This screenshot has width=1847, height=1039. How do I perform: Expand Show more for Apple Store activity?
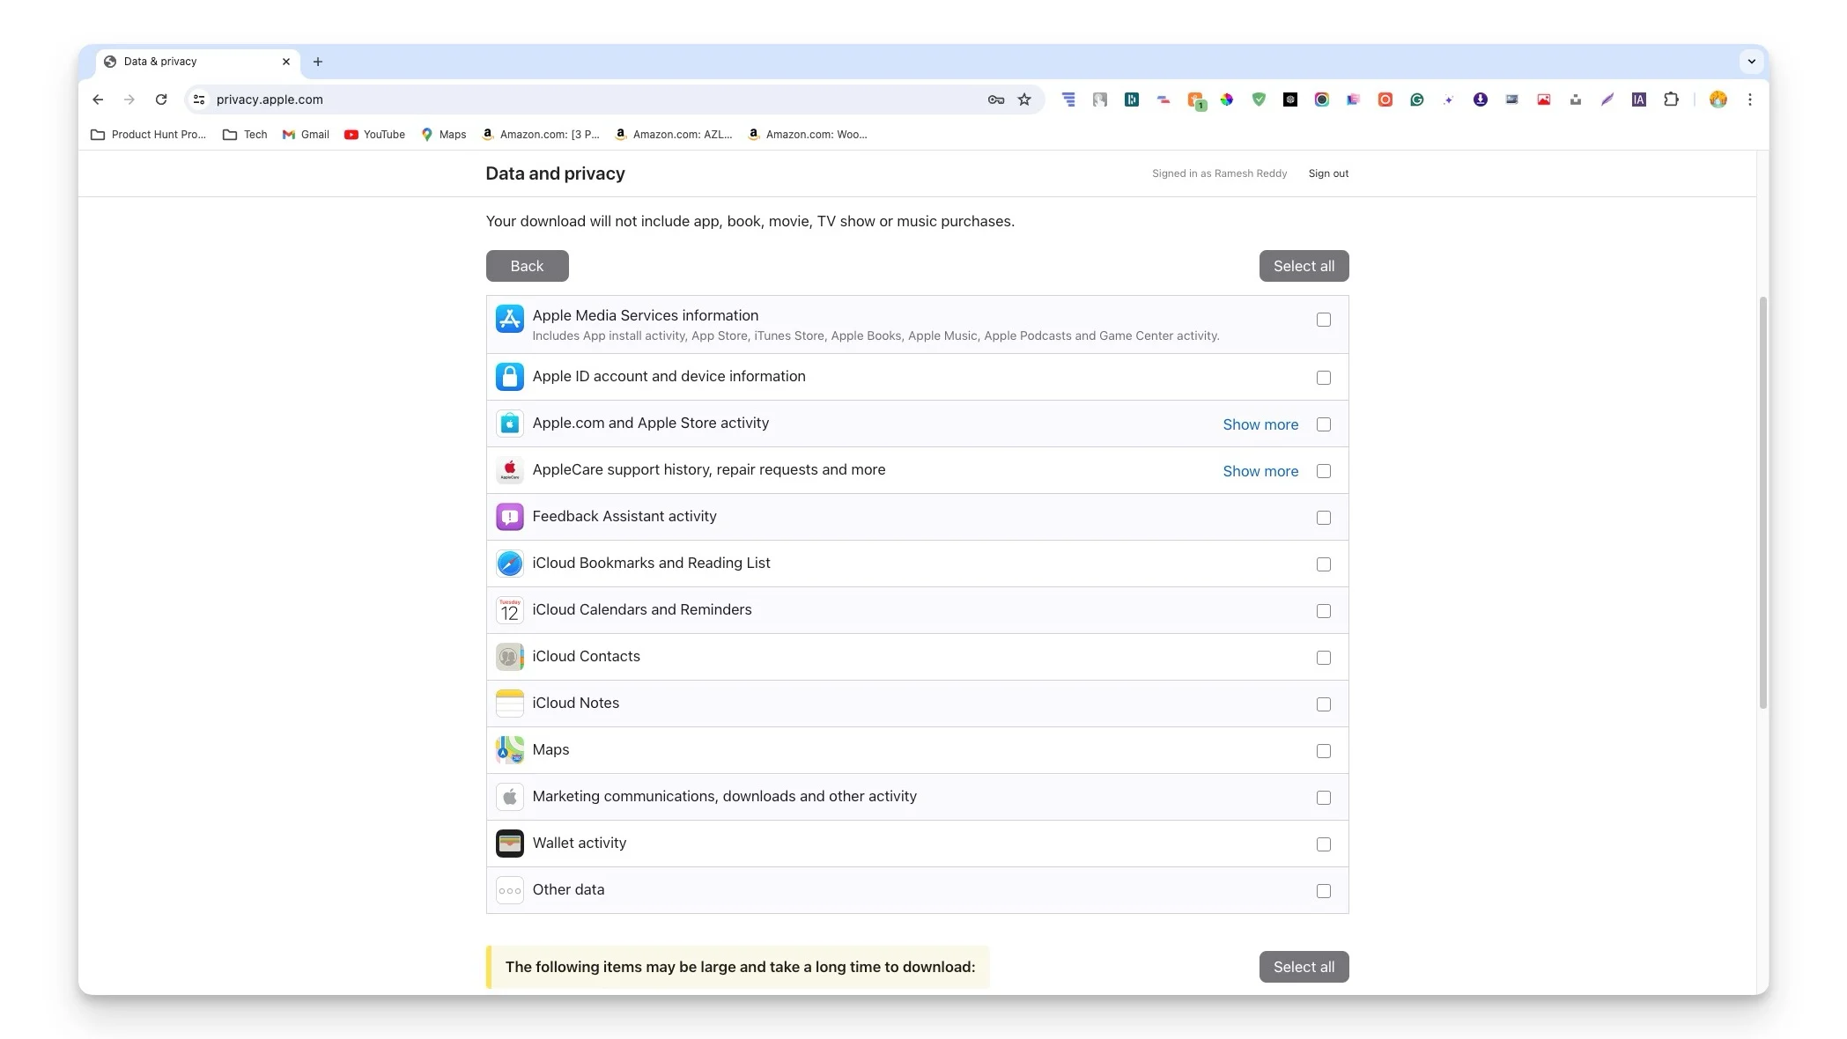point(1260,424)
